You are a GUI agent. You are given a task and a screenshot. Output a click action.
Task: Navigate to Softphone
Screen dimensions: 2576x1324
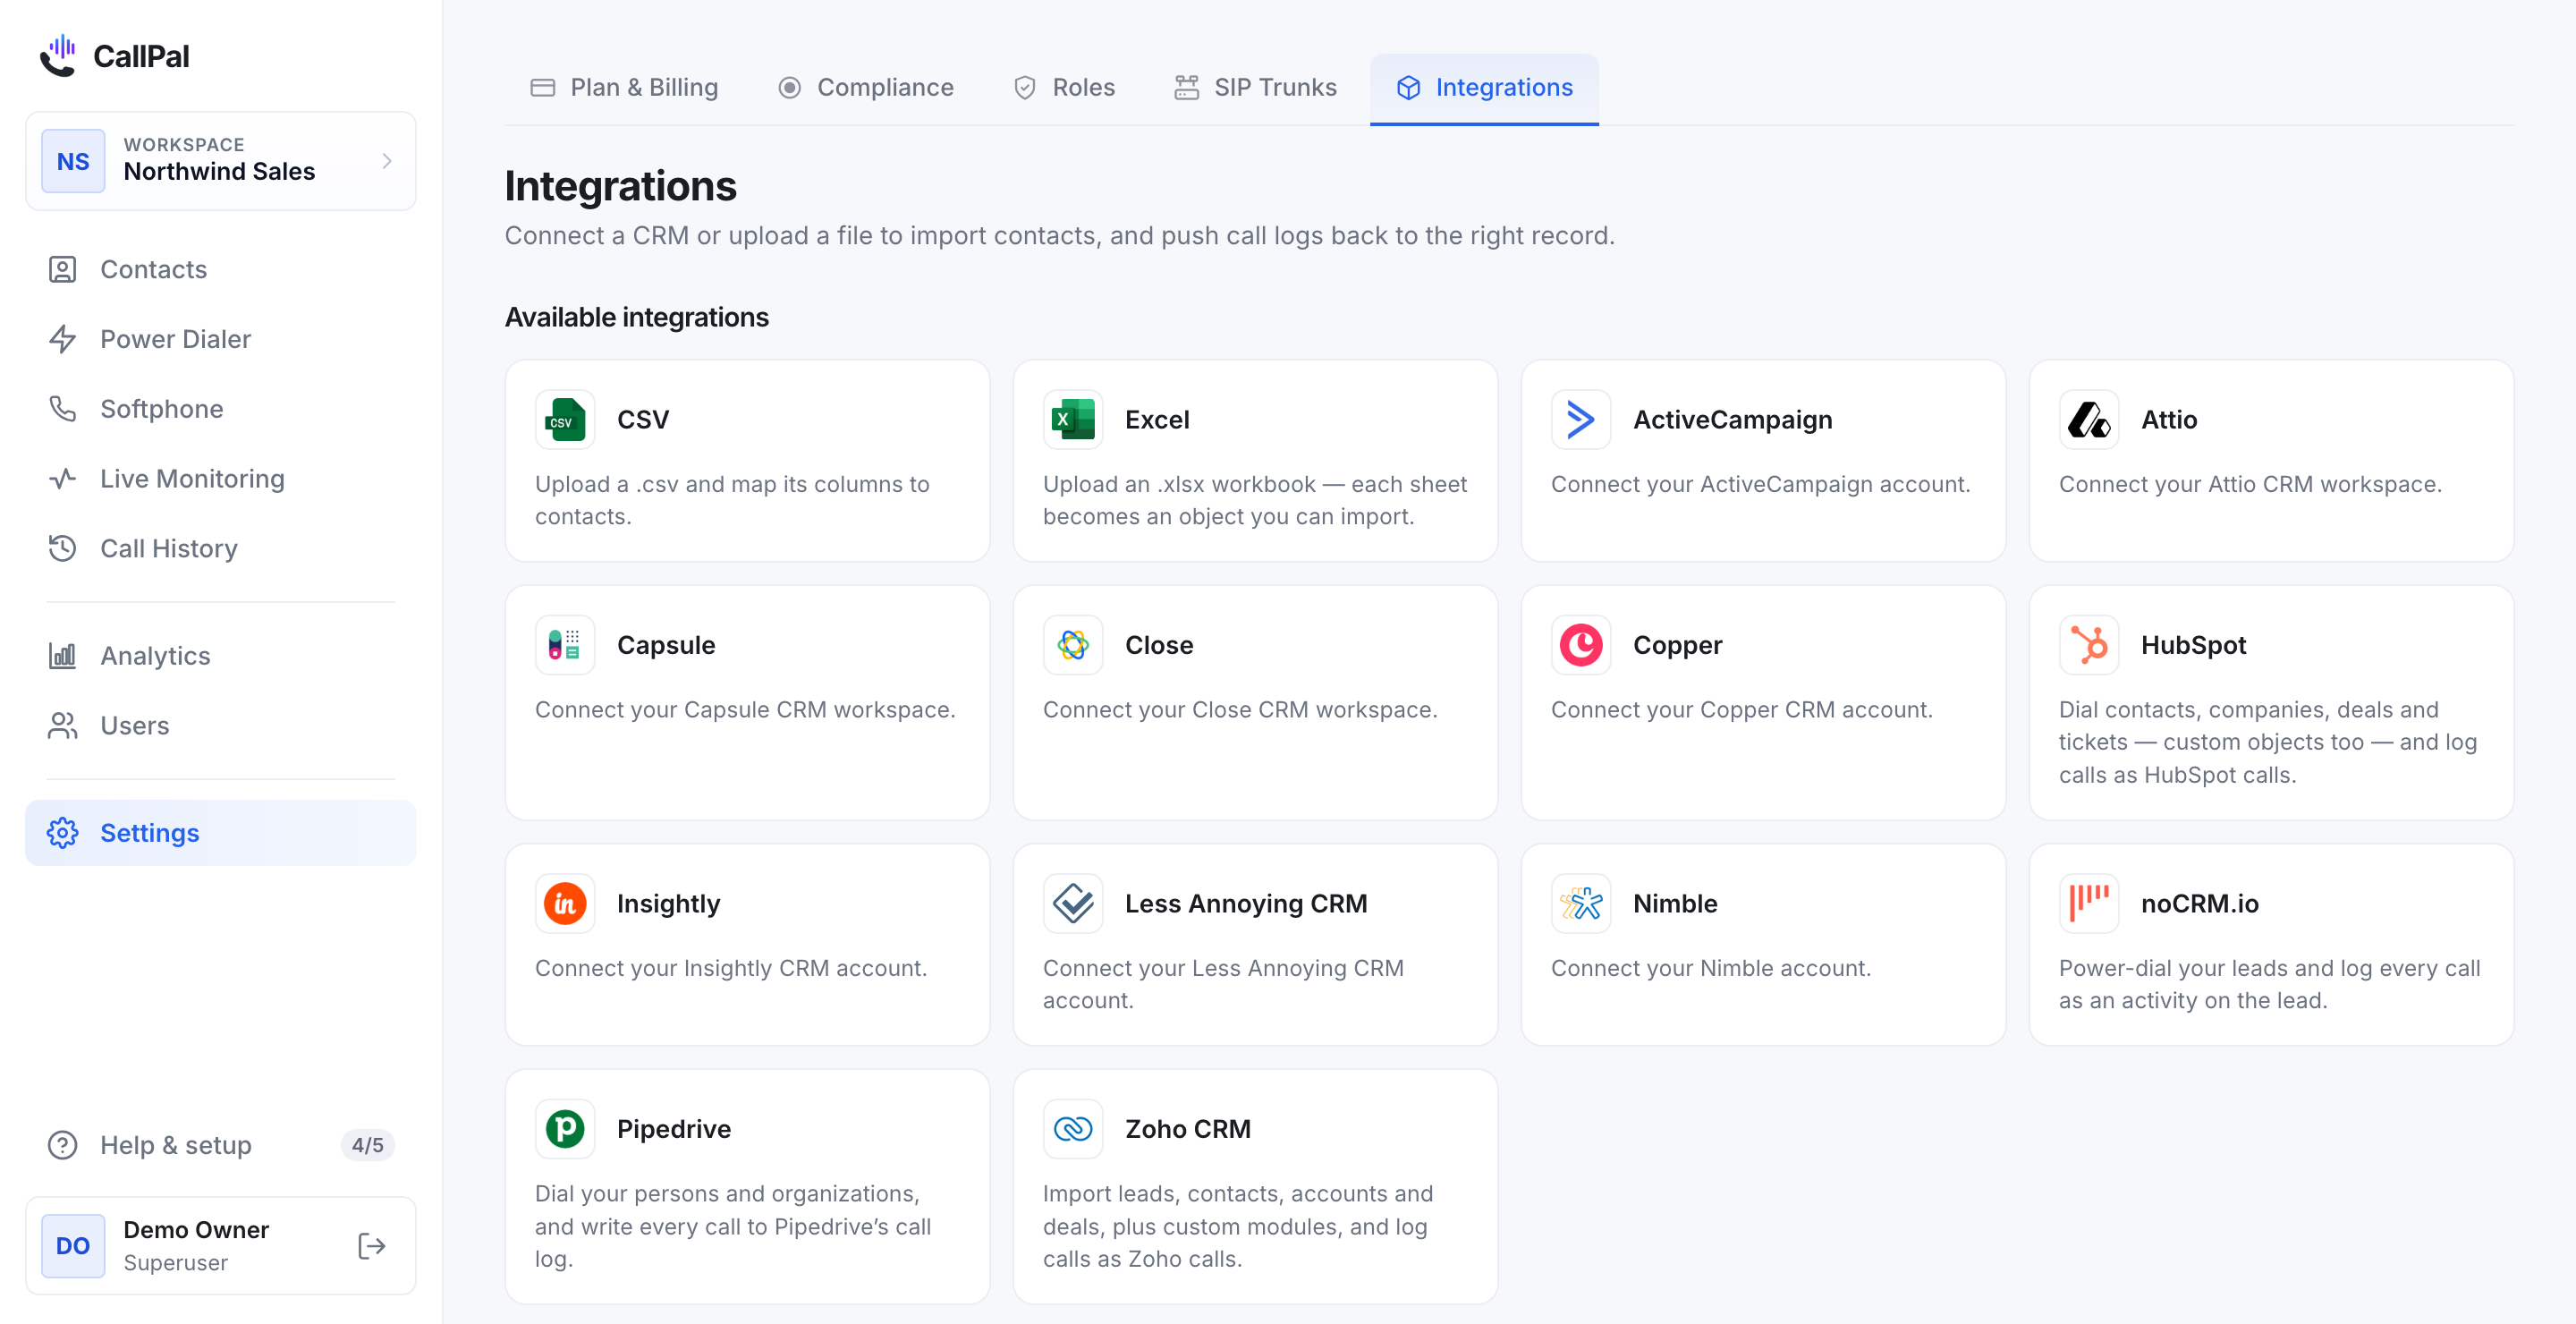(221, 409)
